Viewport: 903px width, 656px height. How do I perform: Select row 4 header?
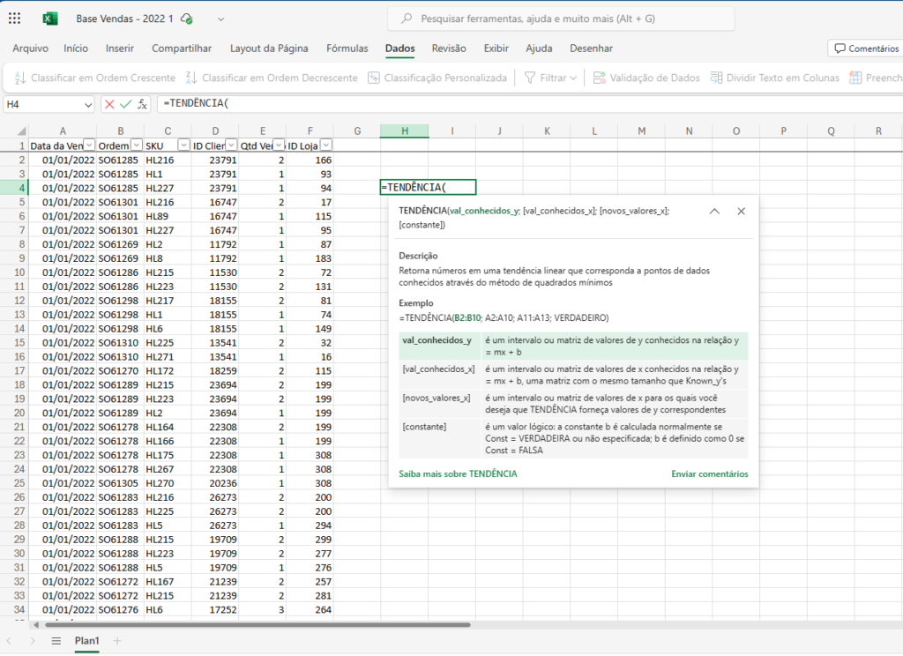pos(14,188)
